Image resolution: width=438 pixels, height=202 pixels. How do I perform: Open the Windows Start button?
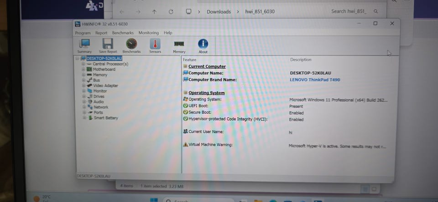pyautogui.click(x=153, y=200)
